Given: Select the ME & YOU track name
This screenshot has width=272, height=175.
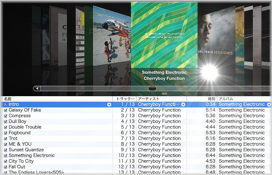Looking at the screenshot, I should [20, 144].
